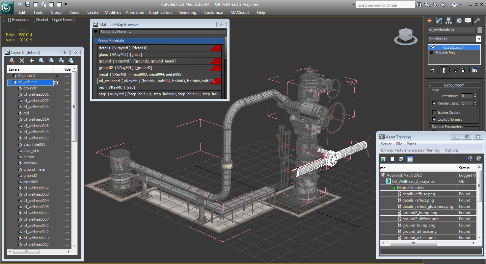The height and width of the screenshot is (264, 486).
Task: Click the Search by Name field
Action: tap(163, 32)
